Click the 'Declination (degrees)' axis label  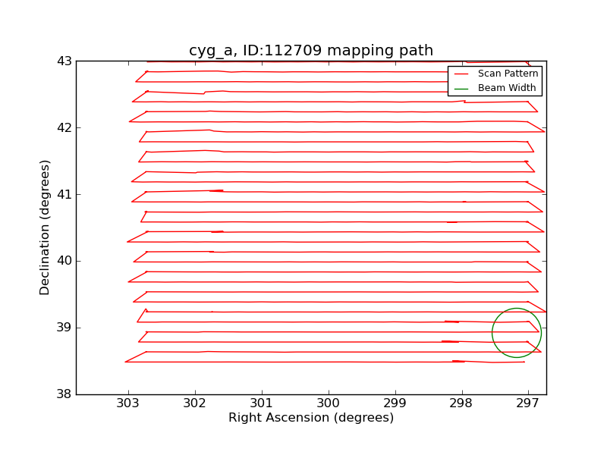click(x=45, y=228)
